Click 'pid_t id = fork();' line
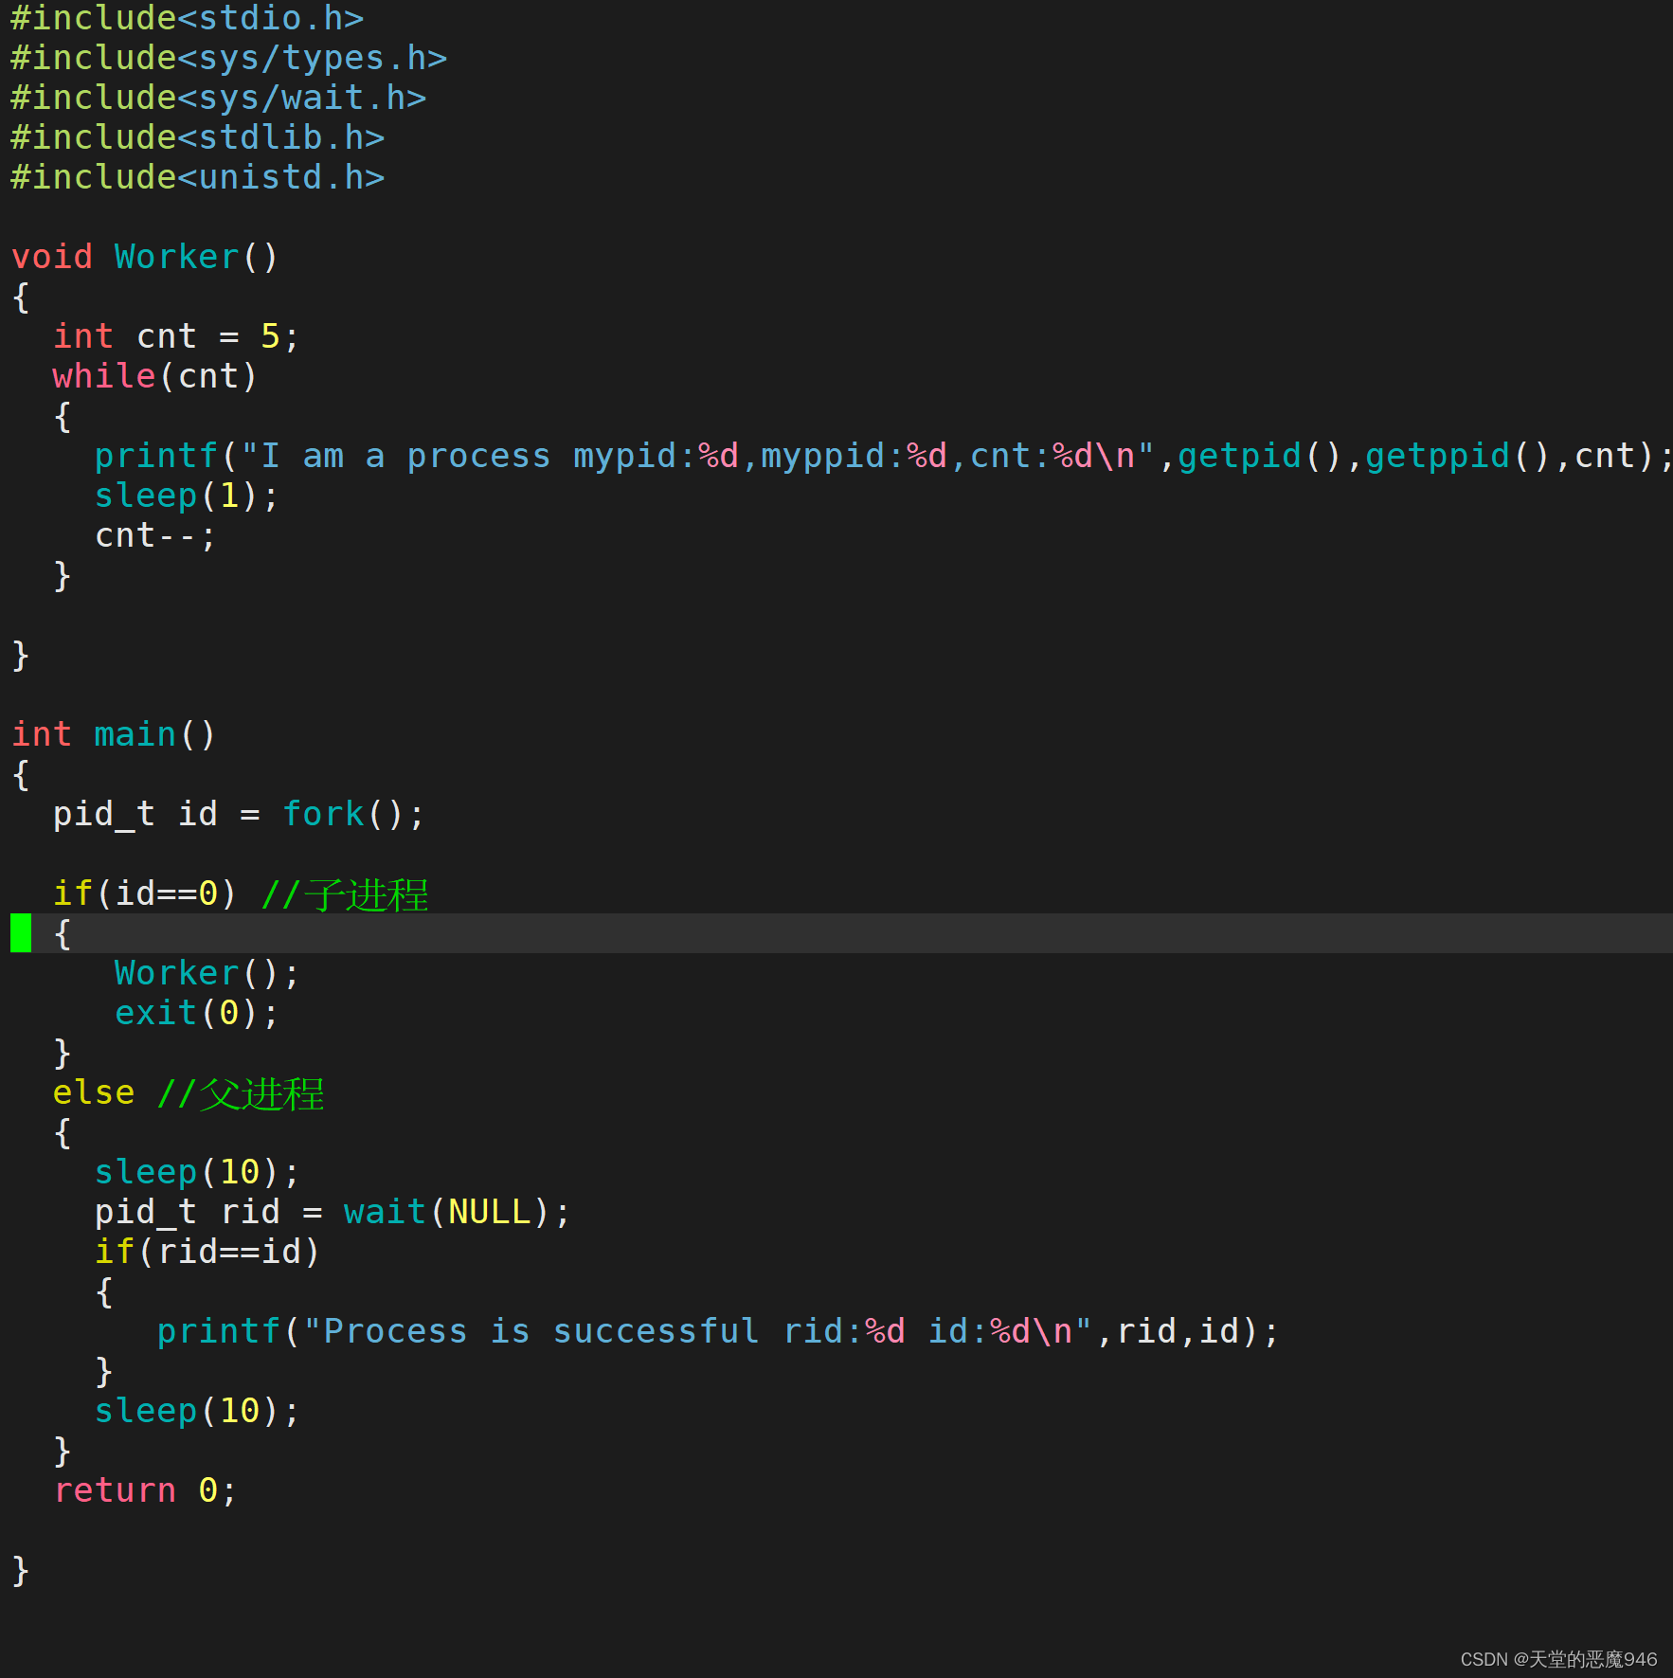The image size is (1673, 1678). coord(239,814)
